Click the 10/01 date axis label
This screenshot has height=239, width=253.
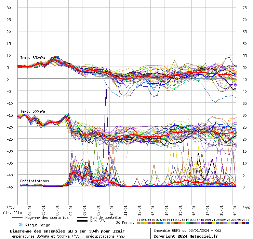pos(112,210)
